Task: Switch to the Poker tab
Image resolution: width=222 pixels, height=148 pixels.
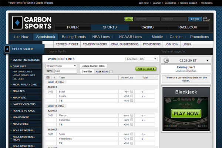Action: (73, 27)
